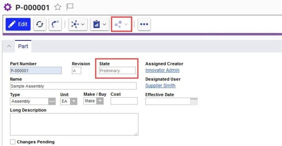Viewport: 282px width, 146px height.
Task: Click in the Long Description text area
Action: 74,124
